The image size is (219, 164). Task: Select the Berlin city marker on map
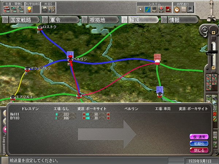(x=70, y=60)
